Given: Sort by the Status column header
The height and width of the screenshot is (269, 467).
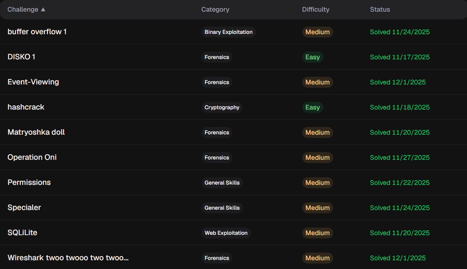Looking at the screenshot, I should pos(380,9).
